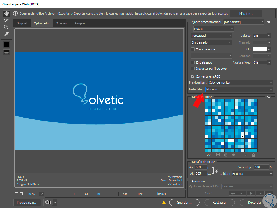Screen dimensions: 277x208
Task: Click the An width field 630
Action: pos(201,167)
